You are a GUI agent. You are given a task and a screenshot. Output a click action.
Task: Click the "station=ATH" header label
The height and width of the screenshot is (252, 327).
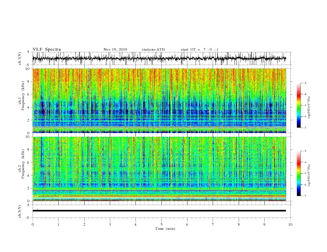(153, 49)
